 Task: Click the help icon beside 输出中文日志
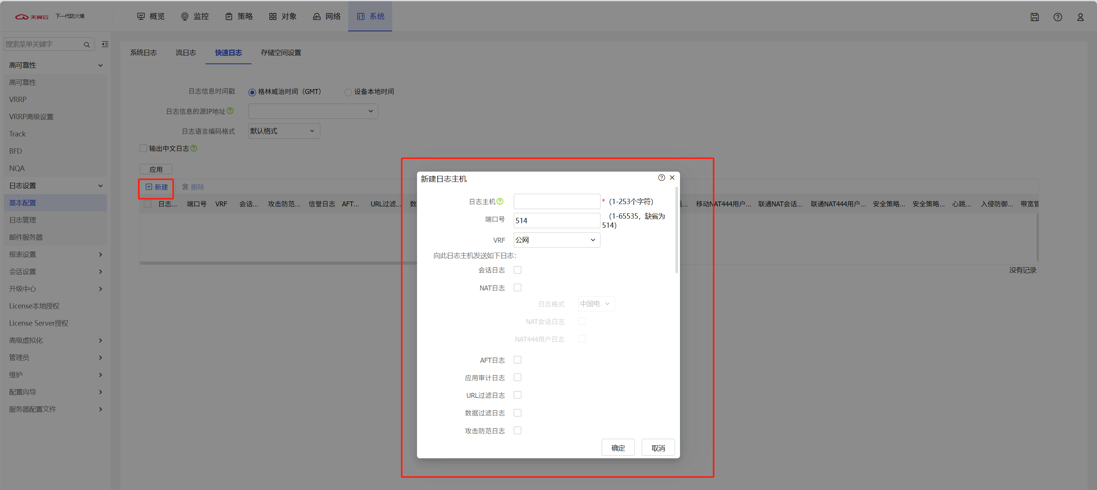(x=194, y=148)
